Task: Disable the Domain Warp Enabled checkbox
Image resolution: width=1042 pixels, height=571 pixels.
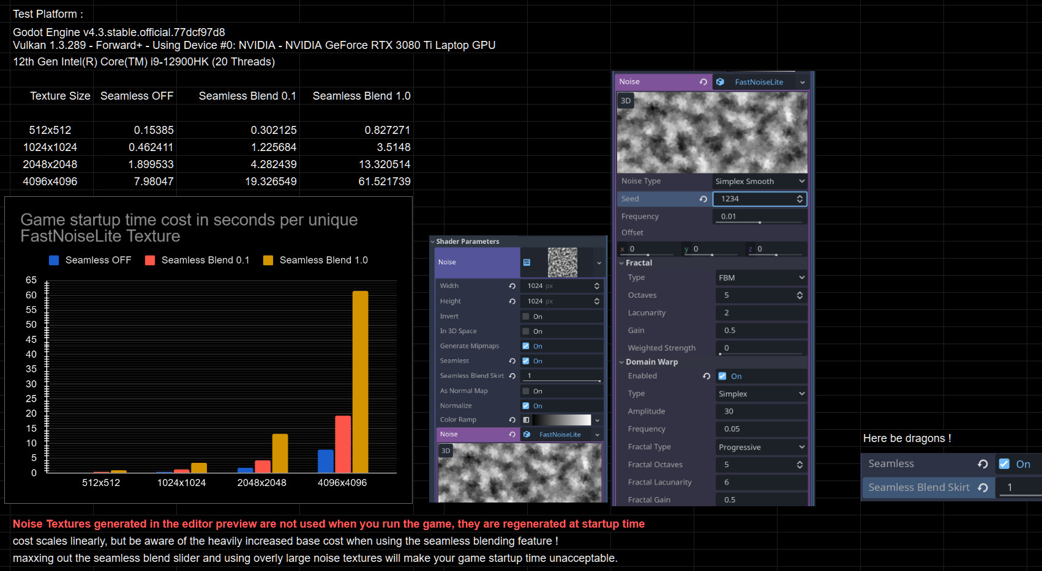Action: click(x=722, y=377)
